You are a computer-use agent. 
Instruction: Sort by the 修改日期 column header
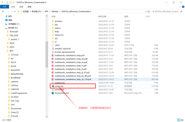[102, 17]
